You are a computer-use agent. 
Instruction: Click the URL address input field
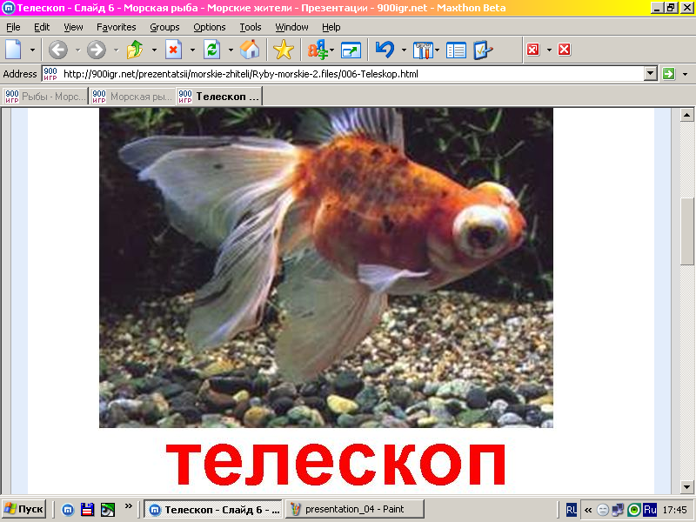348,74
